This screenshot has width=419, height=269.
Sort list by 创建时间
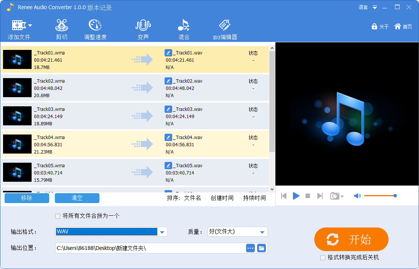[x=222, y=198]
